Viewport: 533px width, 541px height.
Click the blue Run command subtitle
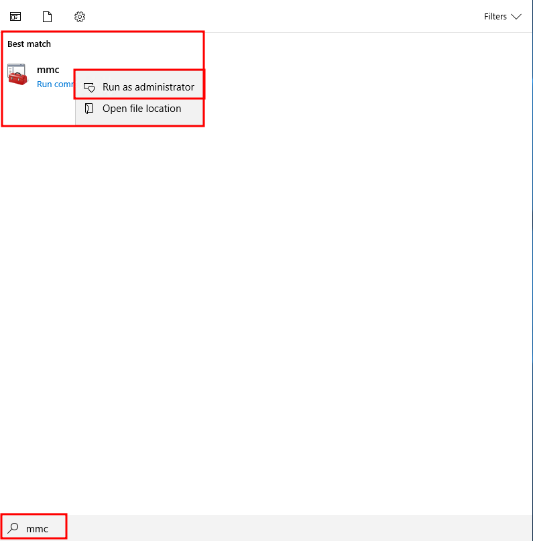[x=54, y=84]
